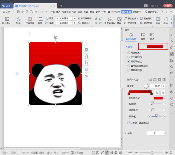This screenshot has width=175, height=155.
Task: Open the line (线条) style dropdown
Action: pyautogui.click(x=156, y=133)
